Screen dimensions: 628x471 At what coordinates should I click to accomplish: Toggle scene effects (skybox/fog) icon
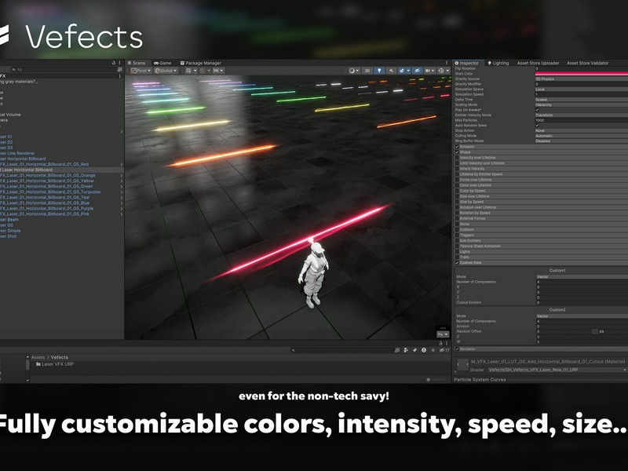click(402, 71)
